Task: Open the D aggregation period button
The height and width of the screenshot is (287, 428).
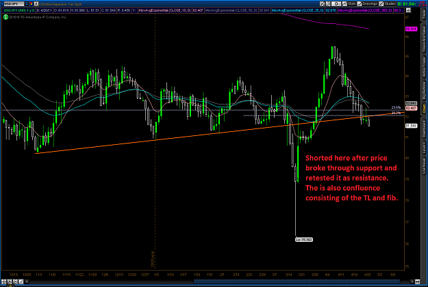Action: pos(336,4)
